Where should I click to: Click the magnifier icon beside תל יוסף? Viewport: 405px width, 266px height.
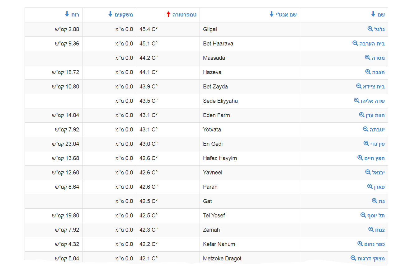363,215
